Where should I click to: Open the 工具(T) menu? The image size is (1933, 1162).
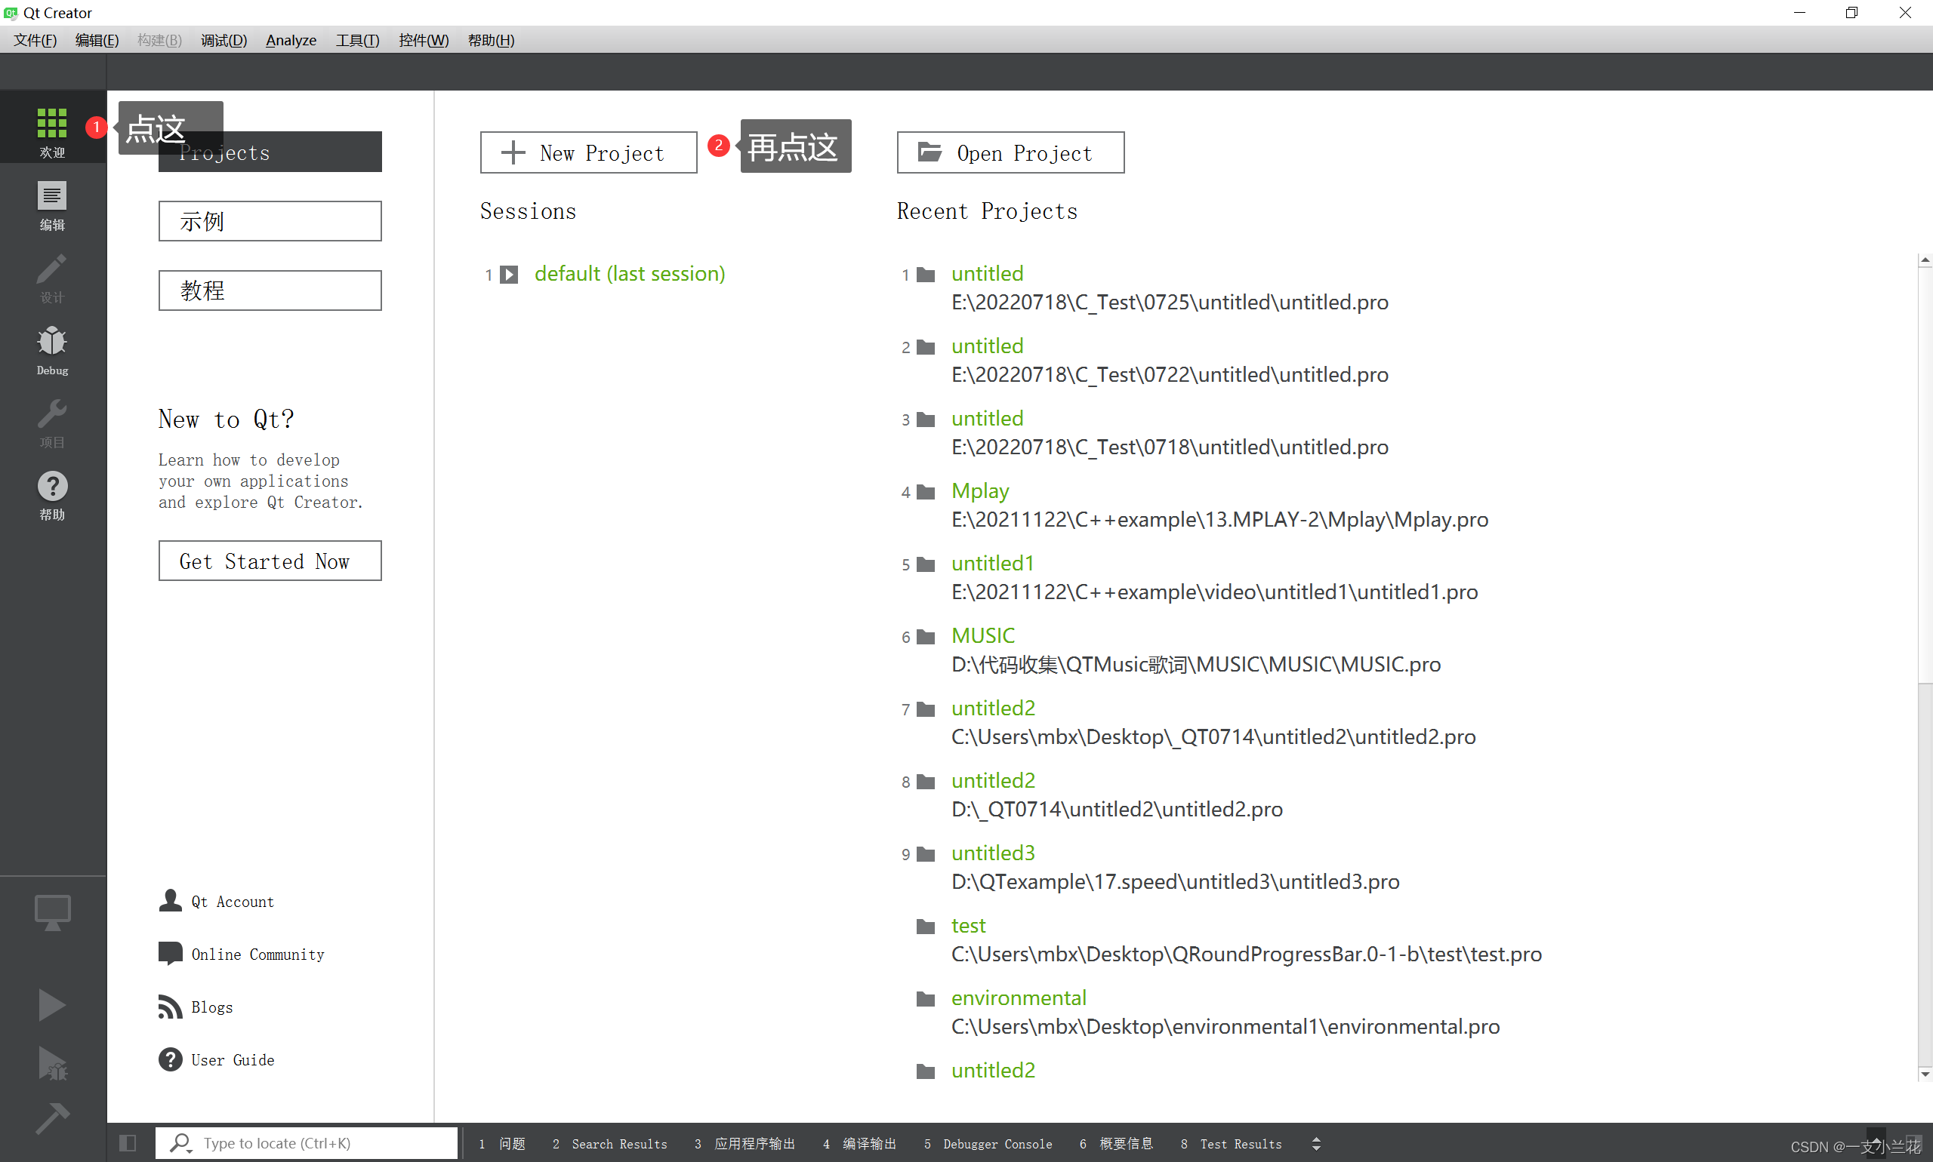click(357, 40)
